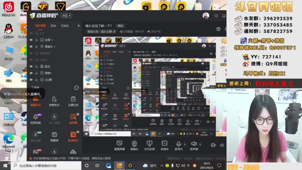
Task: Show the hidden 111 layer
Action: [x=31, y=33]
